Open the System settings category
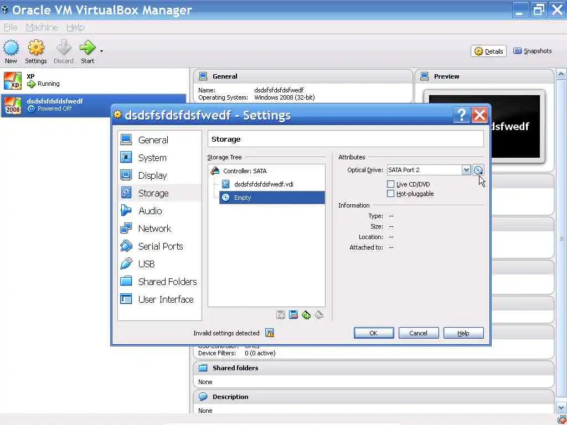 tap(159, 158)
